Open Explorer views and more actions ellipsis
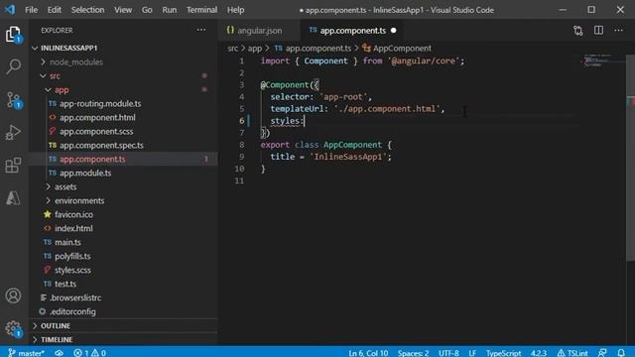The image size is (635, 357). pos(200,30)
